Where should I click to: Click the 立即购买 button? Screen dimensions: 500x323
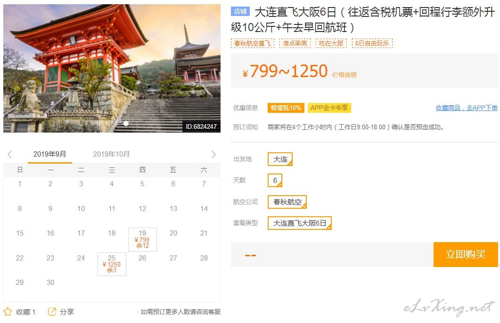(466, 254)
